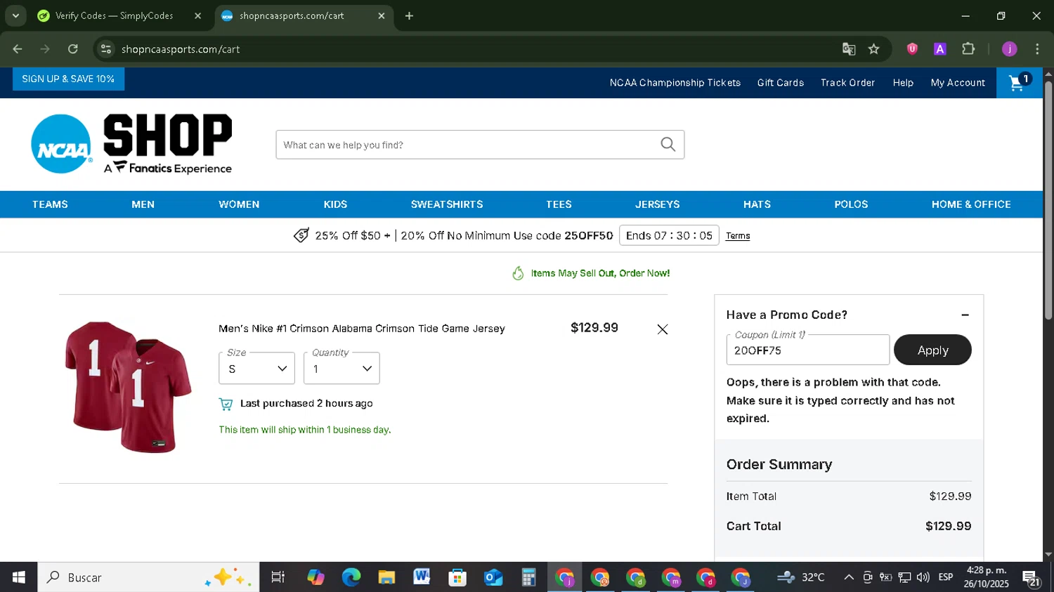Image resolution: width=1054 pixels, height=592 pixels.
Task: Remove jersey with the X icon
Action: tap(662, 329)
